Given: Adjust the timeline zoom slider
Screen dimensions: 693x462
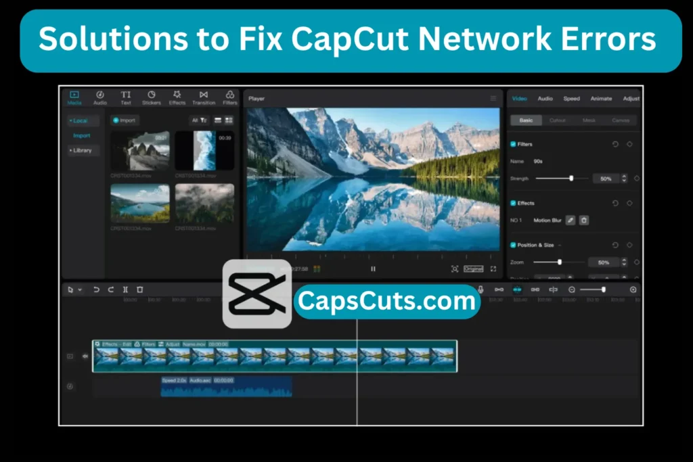Looking at the screenshot, I should pos(603,290).
